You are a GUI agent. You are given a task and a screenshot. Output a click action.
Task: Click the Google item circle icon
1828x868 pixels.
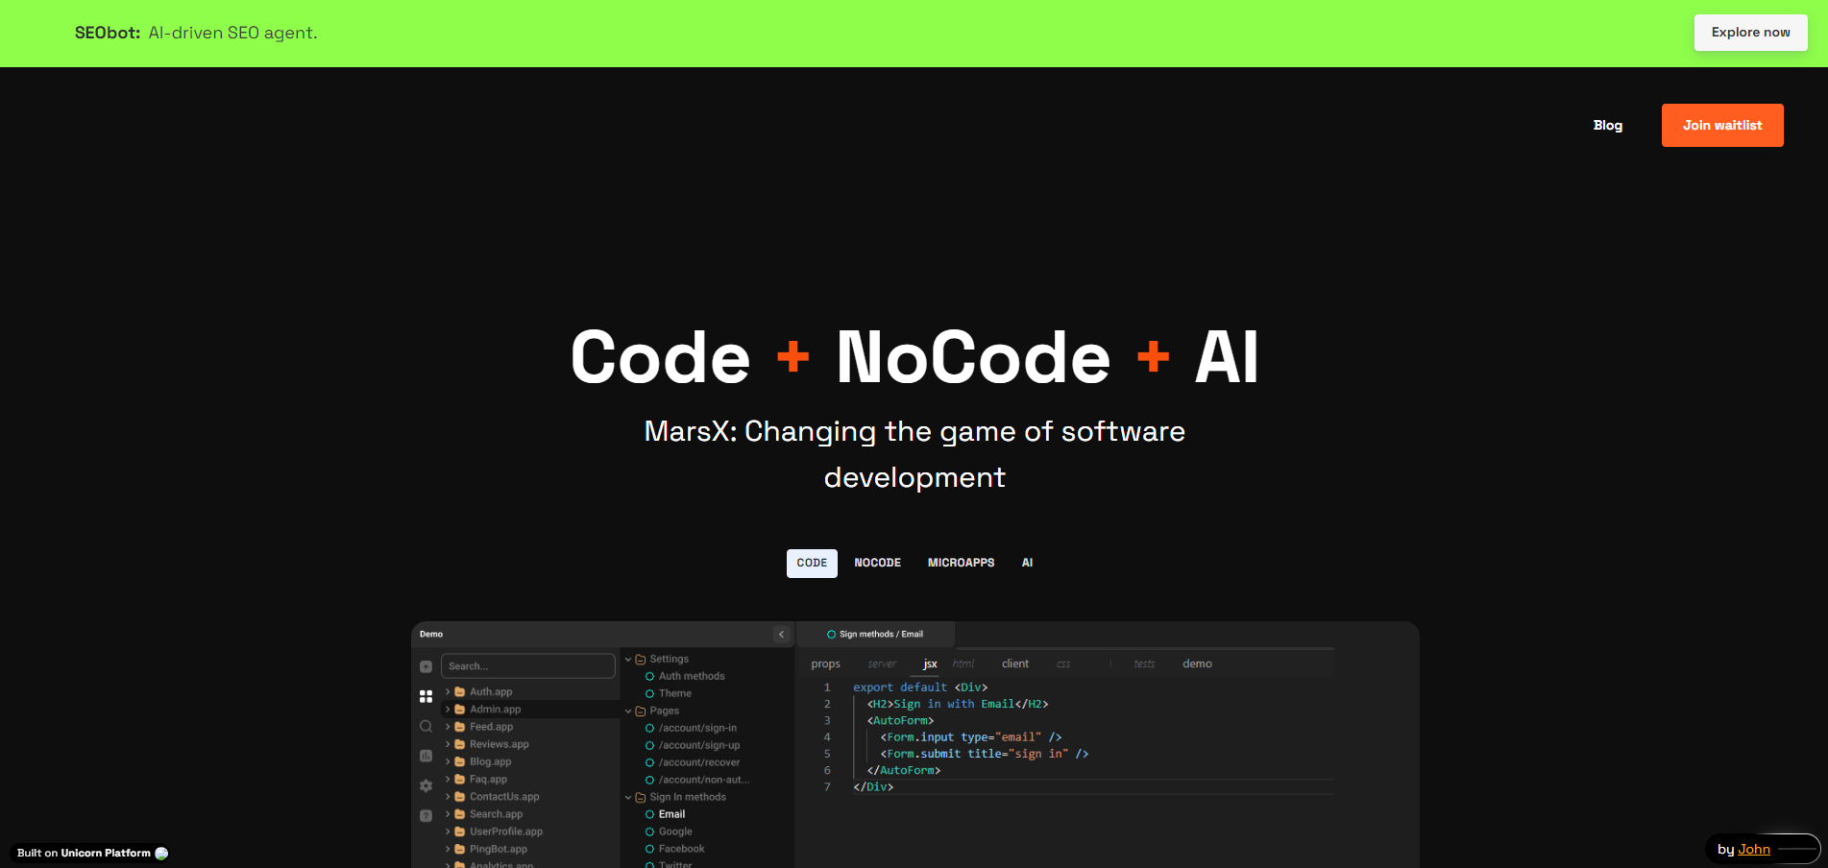pos(649,832)
